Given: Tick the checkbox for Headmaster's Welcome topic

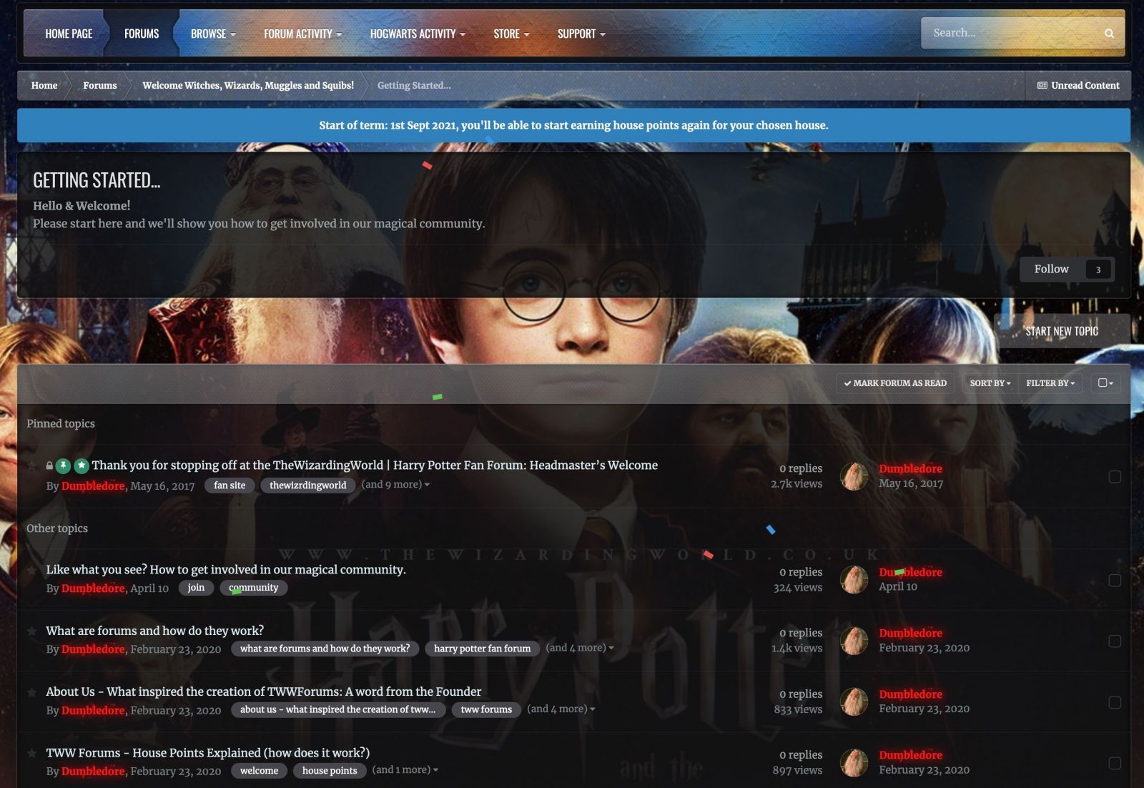Looking at the screenshot, I should [1114, 476].
